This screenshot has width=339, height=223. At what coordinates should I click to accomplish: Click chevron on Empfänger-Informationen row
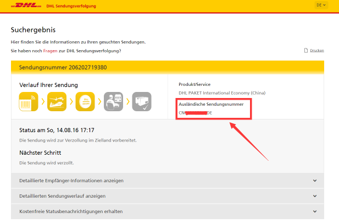pyautogui.click(x=315, y=181)
